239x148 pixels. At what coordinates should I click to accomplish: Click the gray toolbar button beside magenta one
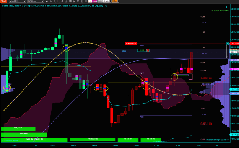coord(100,1)
